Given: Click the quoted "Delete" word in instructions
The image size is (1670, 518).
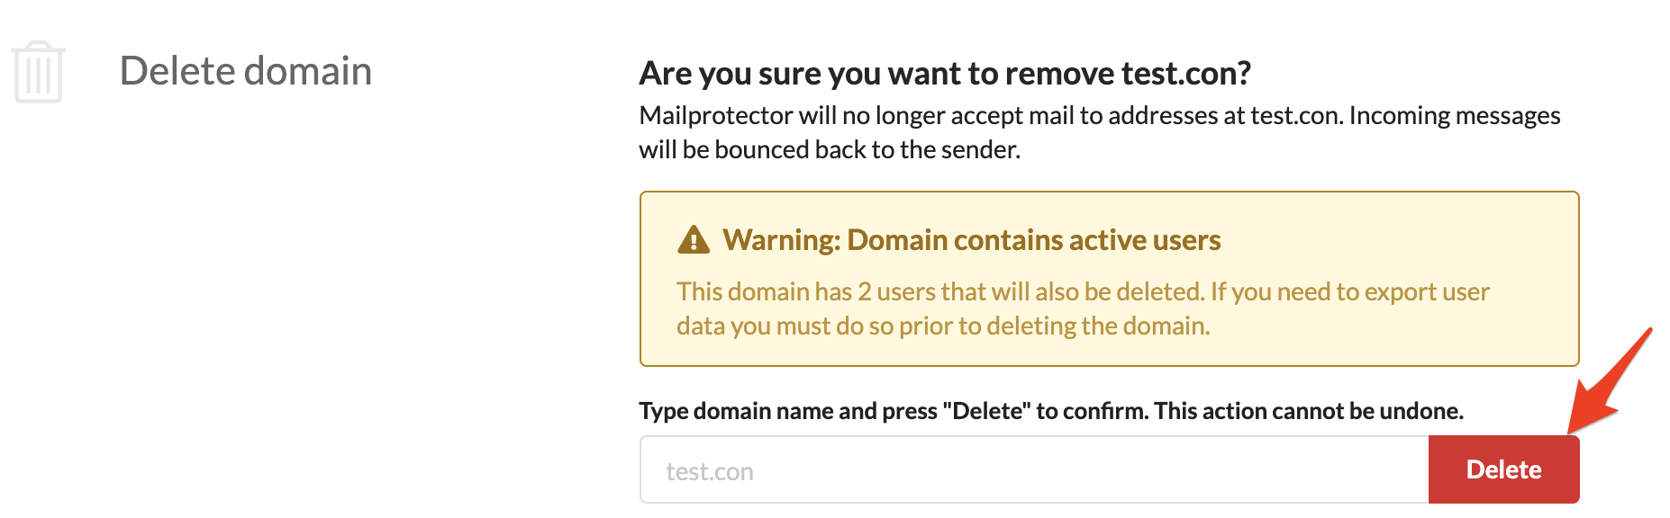Looking at the screenshot, I should (986, 411).
